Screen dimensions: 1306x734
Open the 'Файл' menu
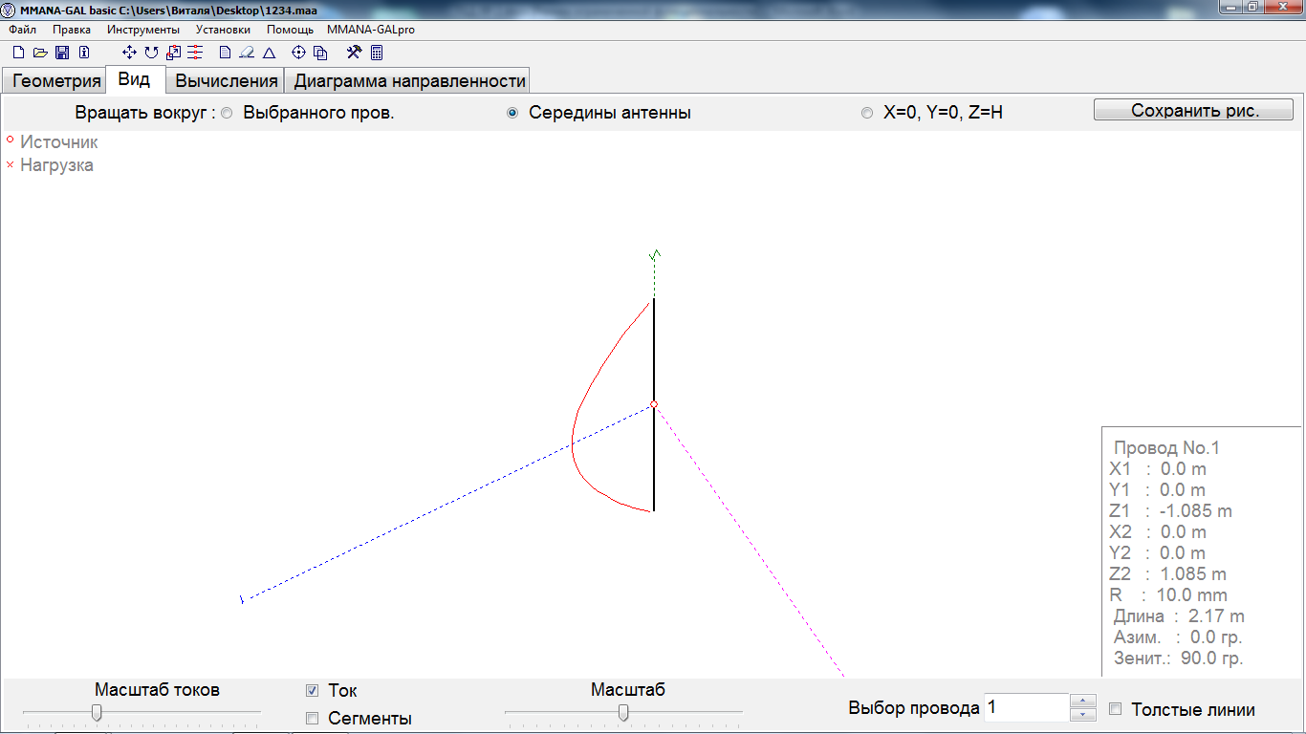pyautogui.click(x=22, y=30)
